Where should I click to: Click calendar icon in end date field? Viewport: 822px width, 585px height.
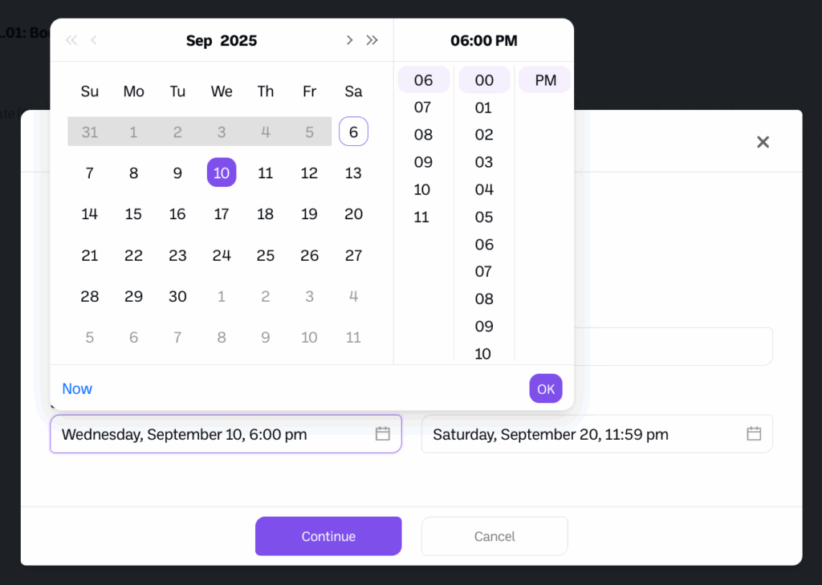pos(754,434)
